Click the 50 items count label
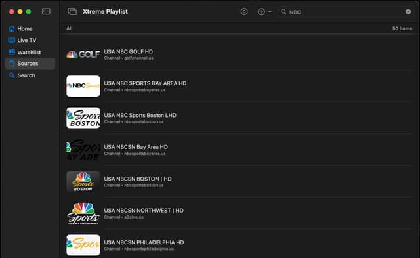 (x=402, y=28)
